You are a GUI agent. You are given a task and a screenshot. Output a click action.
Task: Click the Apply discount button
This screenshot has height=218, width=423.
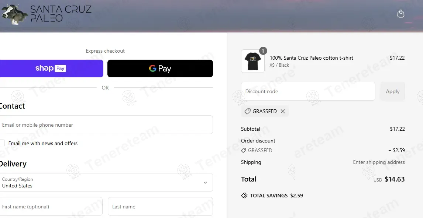393,91
